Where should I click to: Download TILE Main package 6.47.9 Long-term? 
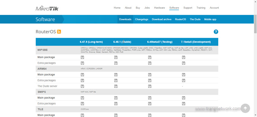(82, 115)
